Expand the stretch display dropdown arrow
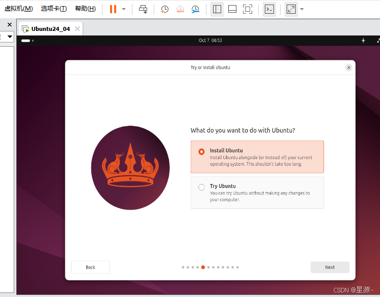The image size is (380, 297). point(302,9)
